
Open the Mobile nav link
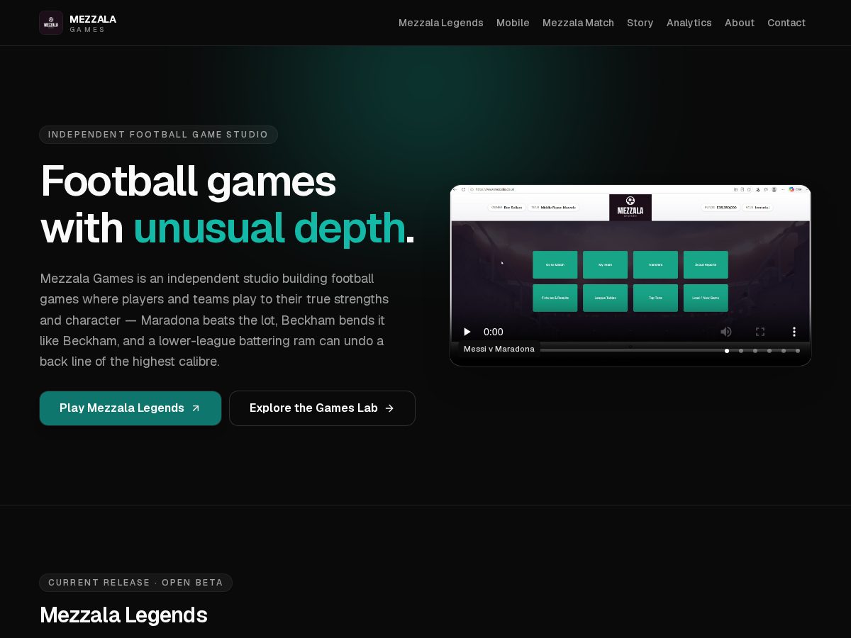(x=513, y=23)
